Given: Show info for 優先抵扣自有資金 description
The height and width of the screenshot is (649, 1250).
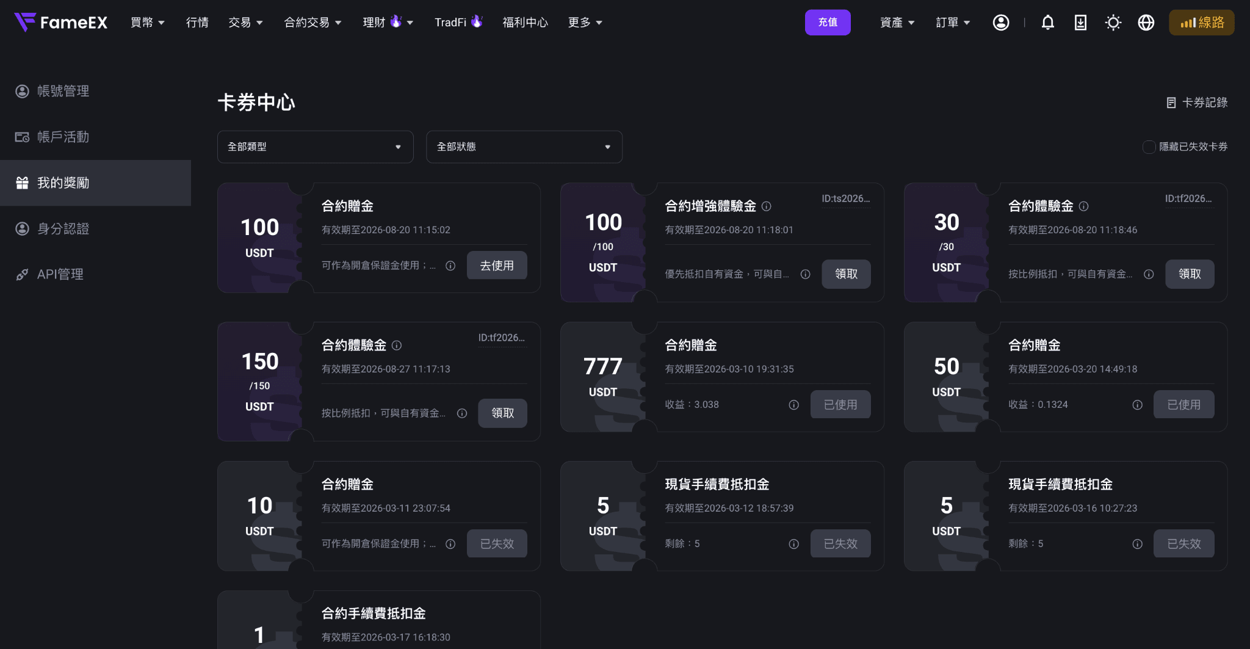Looking at the screenshot, I should (806, 274).
